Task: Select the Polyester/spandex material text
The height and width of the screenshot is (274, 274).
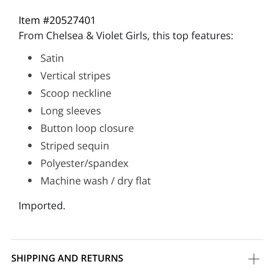Action: (84, 164)
